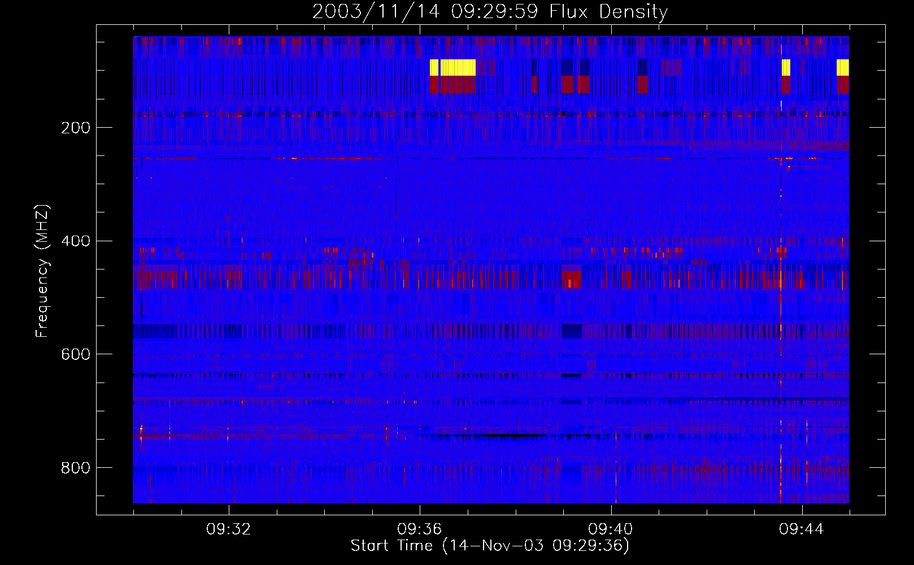Click the 'Frequency (MHZ)' axis title

(x=42, y=271)
